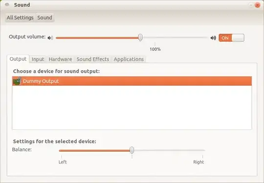The image size is (264, 183).
Task: Switch to the Input tab
Action: [x=38, y=60]
